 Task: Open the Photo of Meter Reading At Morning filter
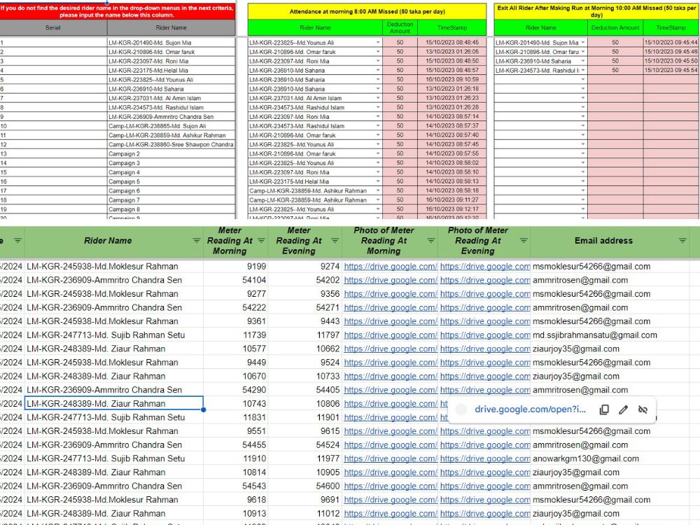click(430, 241)
